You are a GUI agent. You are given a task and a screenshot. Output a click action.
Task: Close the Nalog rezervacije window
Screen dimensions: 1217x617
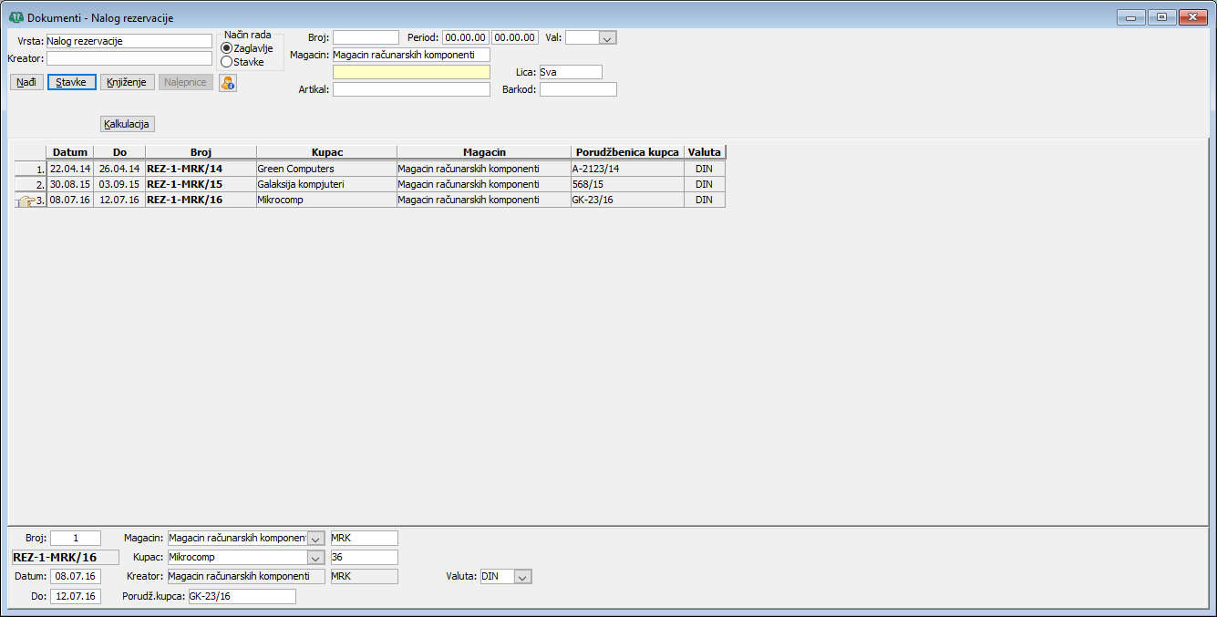1192,17
